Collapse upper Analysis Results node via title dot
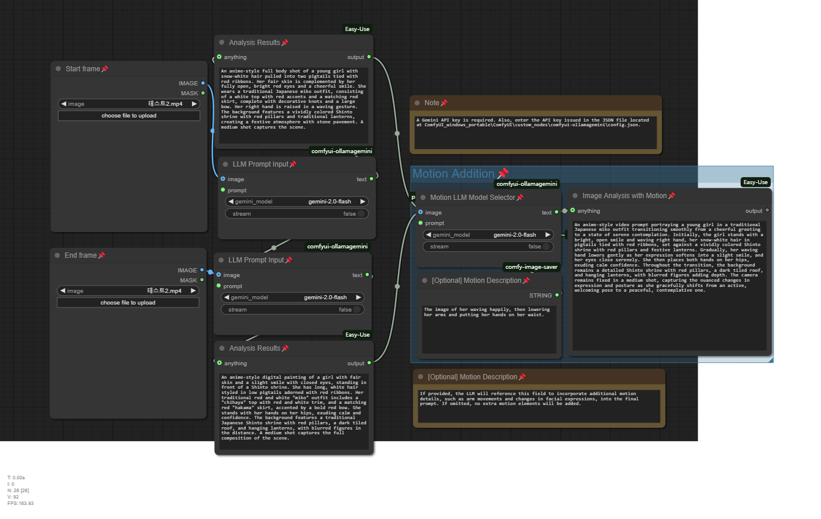 pyautogui.click(x=222, y=43)
